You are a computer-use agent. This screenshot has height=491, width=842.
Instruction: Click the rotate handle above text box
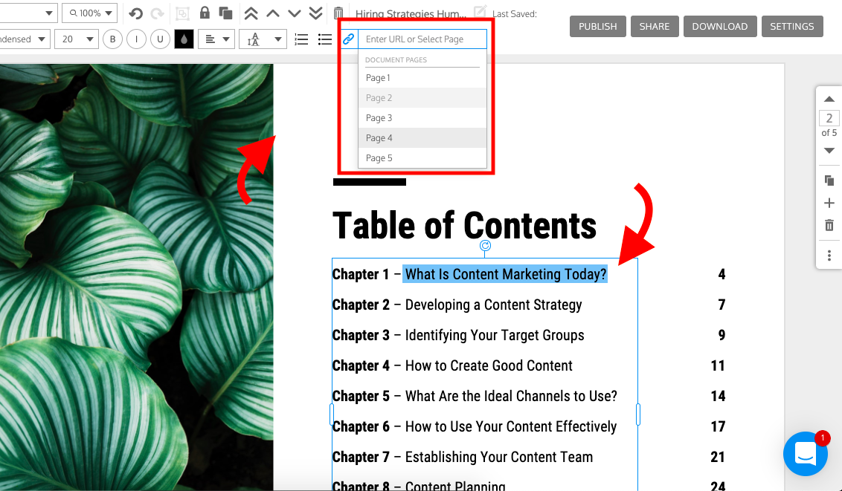485,245
